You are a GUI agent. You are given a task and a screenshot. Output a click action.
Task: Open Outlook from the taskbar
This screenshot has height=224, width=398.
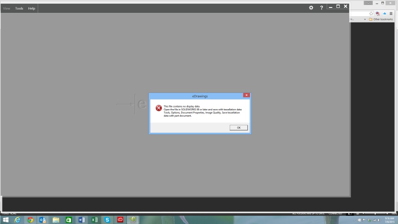43,220
